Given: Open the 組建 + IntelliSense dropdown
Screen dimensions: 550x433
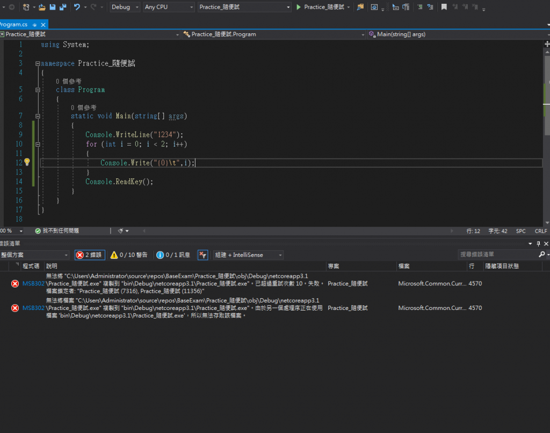Looking at the screenshot, I should [x=248, y=255].
